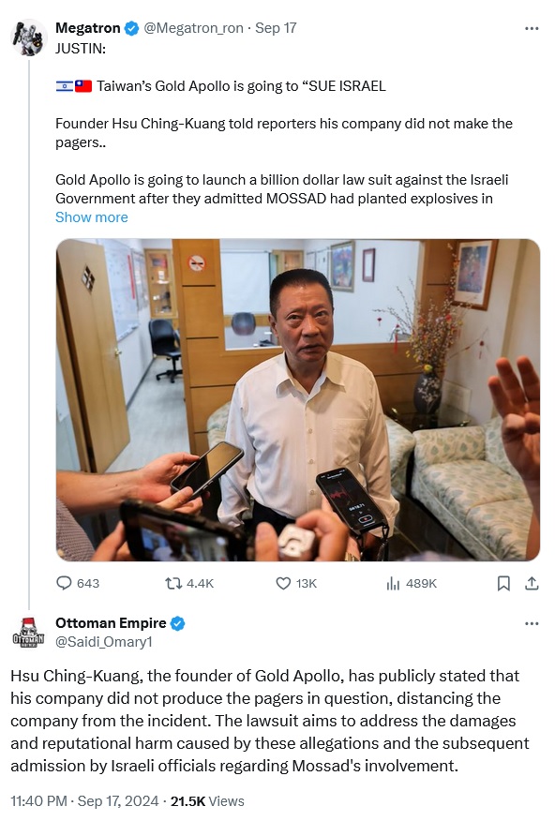The image size is (555, 821).
Task: Enlarge the photo of Hsu Ching-Kuang with reporters
Action: 298,400
